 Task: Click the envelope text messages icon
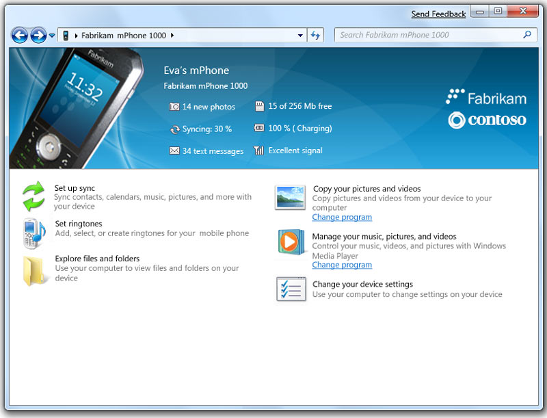(174, 151)
